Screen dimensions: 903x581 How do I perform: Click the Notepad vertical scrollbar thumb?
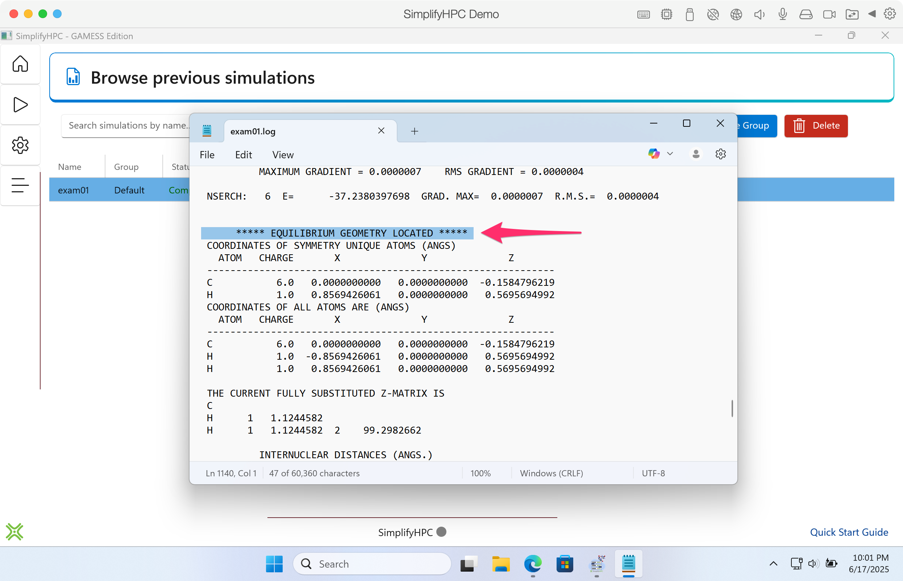pyautogui.click(x=732, y=408)
